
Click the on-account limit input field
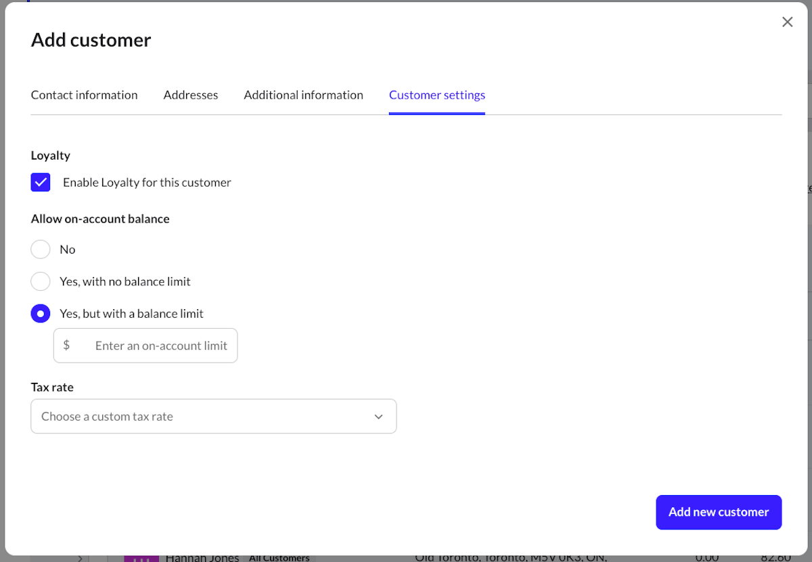(145, 346)
